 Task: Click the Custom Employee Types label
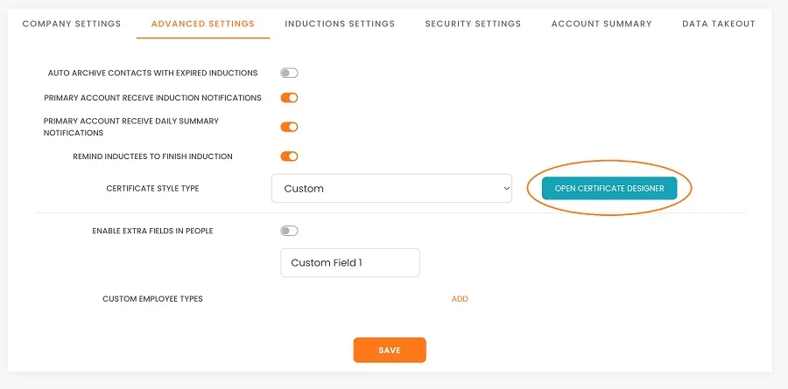tap(152, 299)
